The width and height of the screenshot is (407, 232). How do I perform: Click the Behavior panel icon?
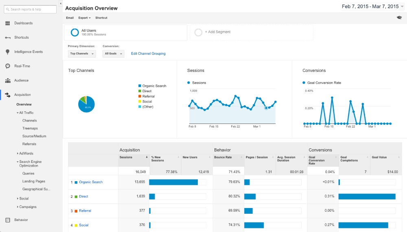8,220
